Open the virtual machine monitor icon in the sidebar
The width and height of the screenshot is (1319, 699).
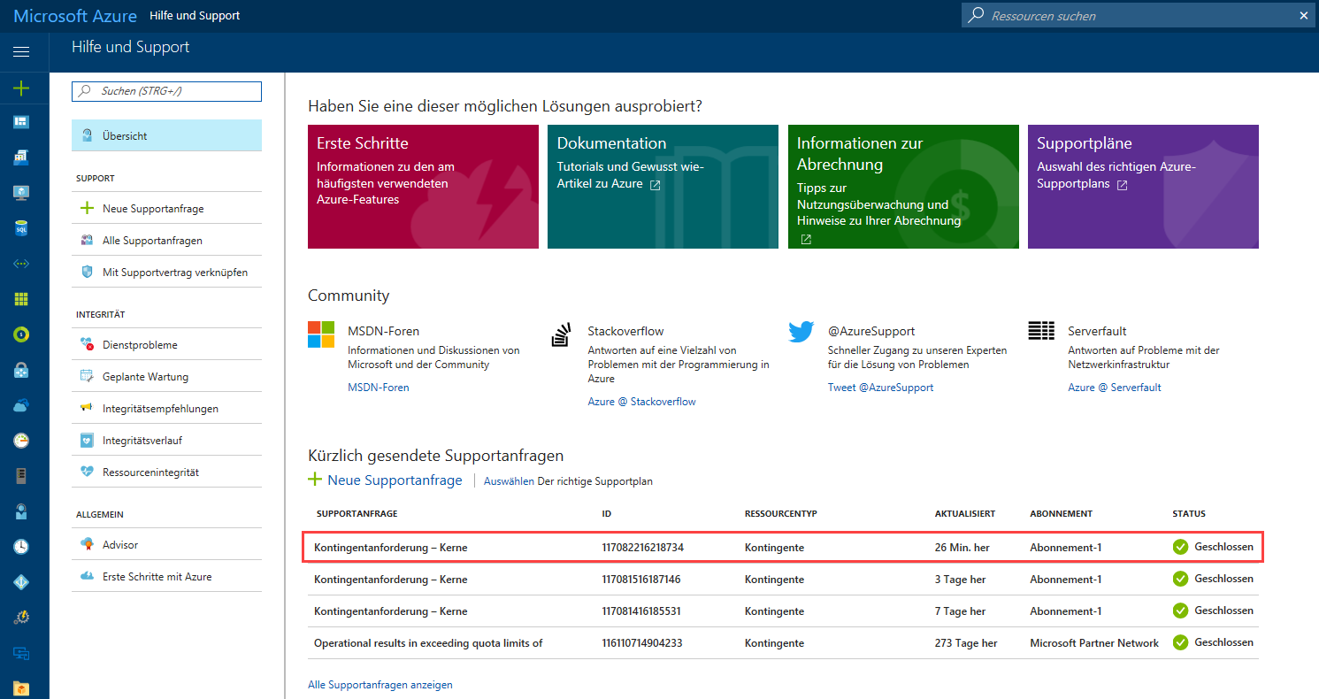[x=21, y=193]
